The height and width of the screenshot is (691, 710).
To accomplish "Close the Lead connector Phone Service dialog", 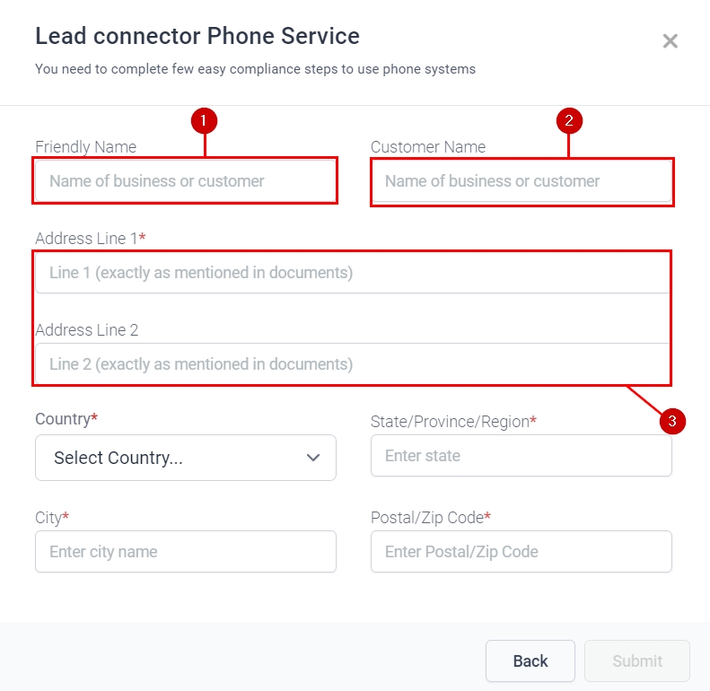I will pyautogui.click(x=670, y=40).
